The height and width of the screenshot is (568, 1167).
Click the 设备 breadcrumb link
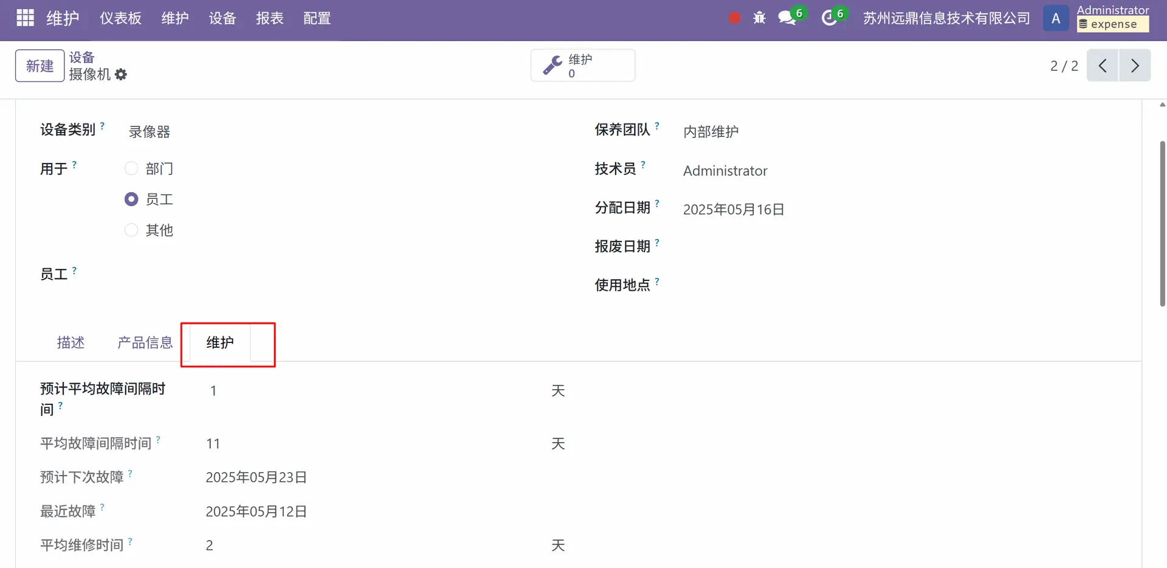[81, 57]
